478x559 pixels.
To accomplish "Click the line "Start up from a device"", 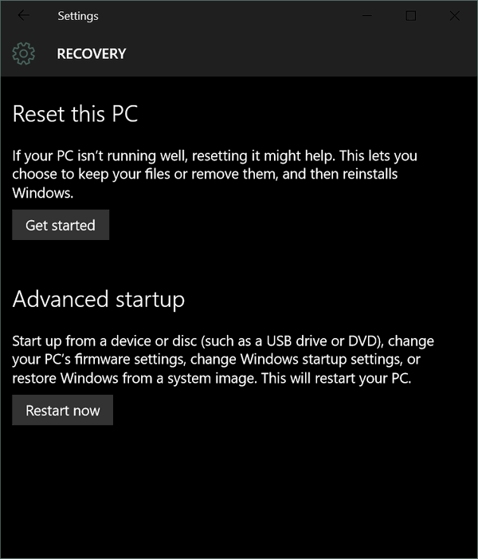I will [223, 341].
